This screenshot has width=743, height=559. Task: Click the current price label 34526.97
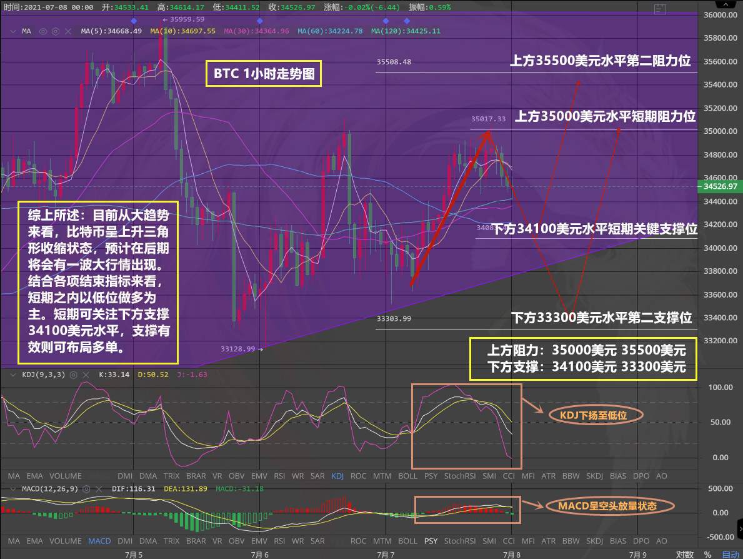click(x=721, y=186)
